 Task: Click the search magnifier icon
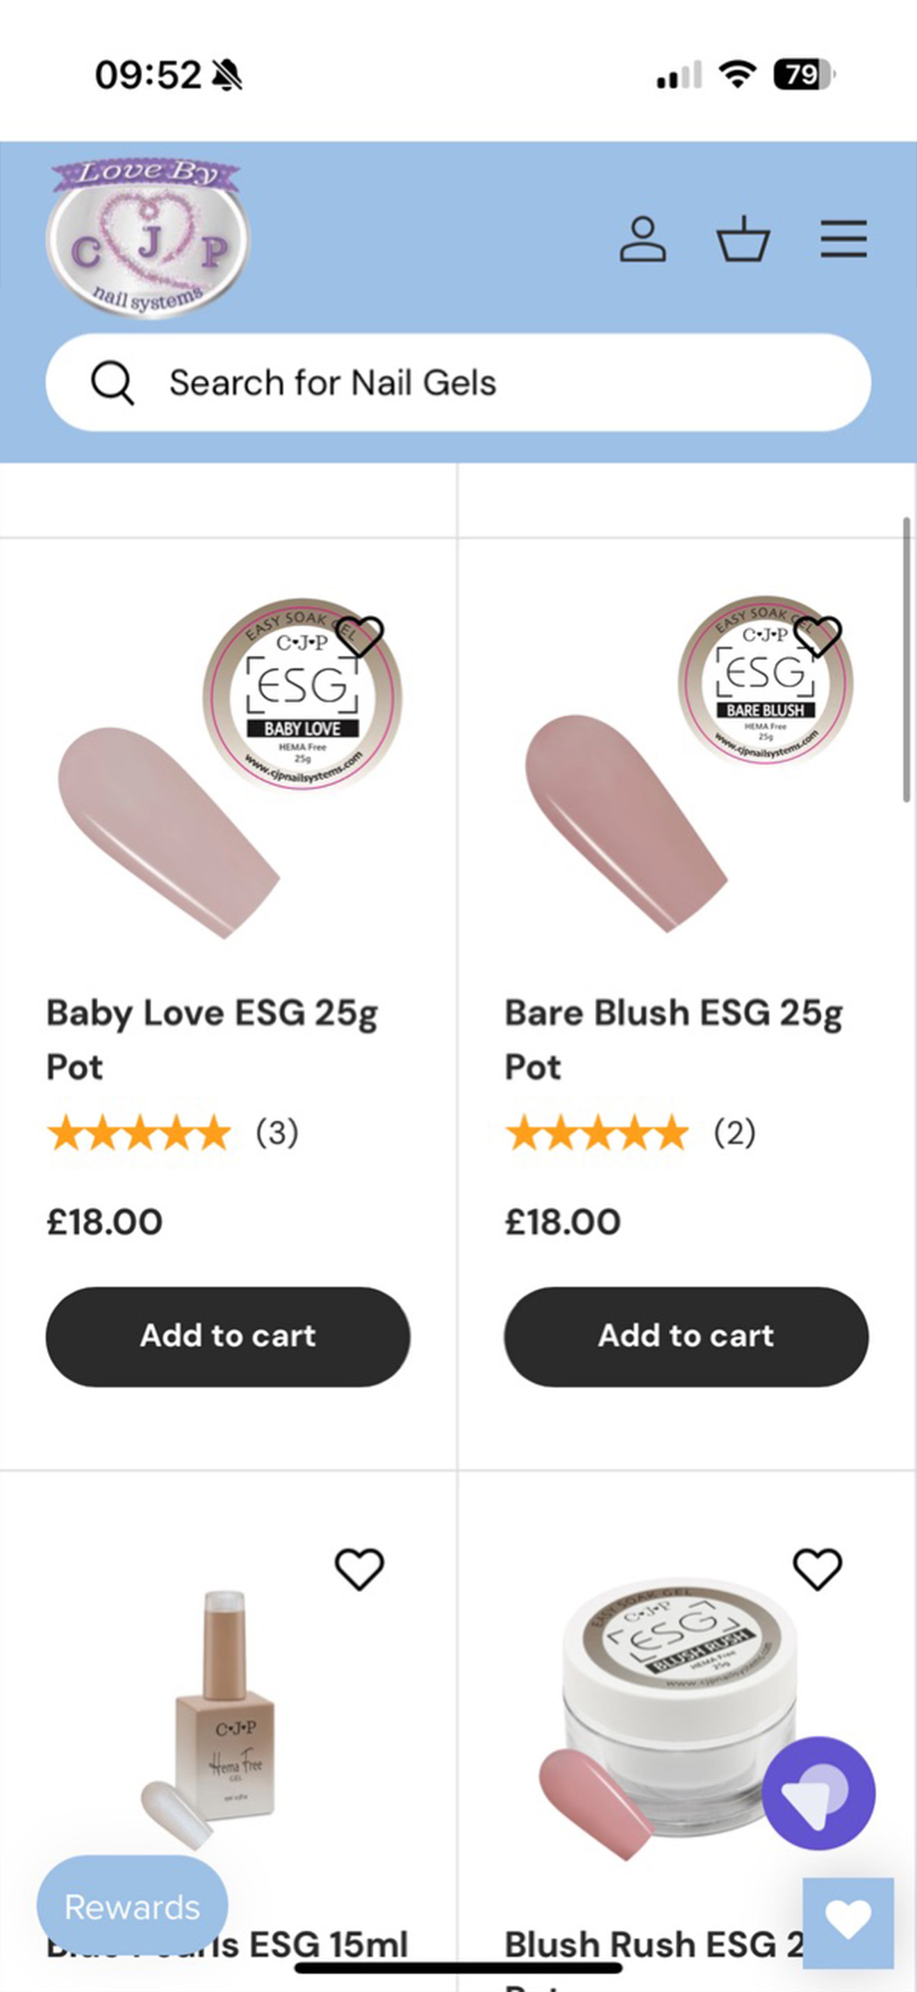(x=113, y=383)
